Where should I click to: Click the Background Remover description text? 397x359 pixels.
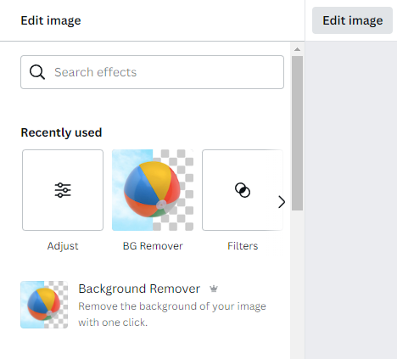(172, 314)
